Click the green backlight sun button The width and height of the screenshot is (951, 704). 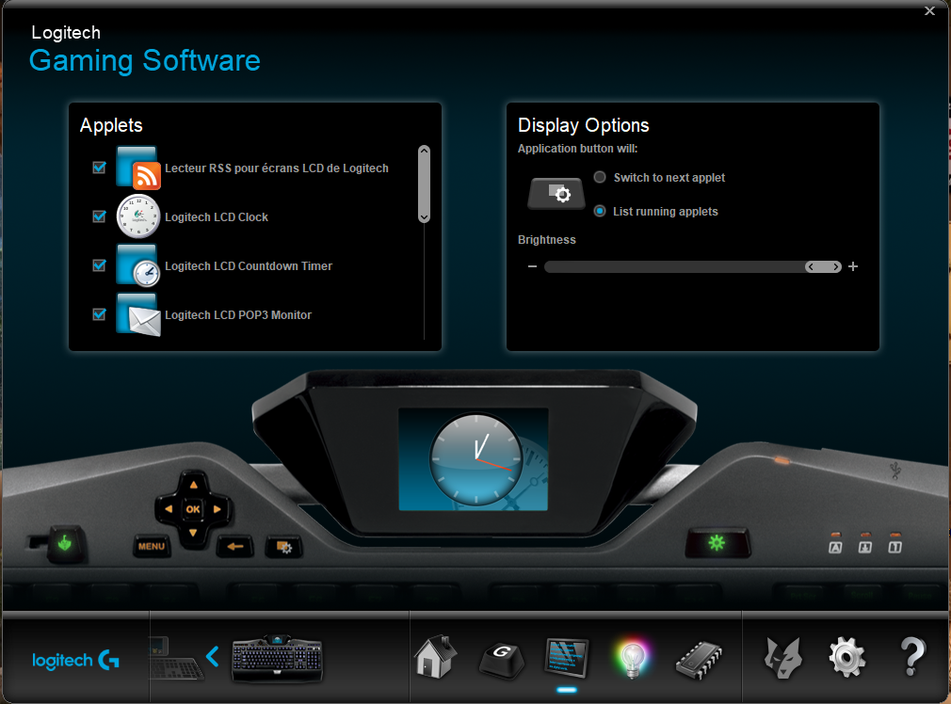coord(717,543)
